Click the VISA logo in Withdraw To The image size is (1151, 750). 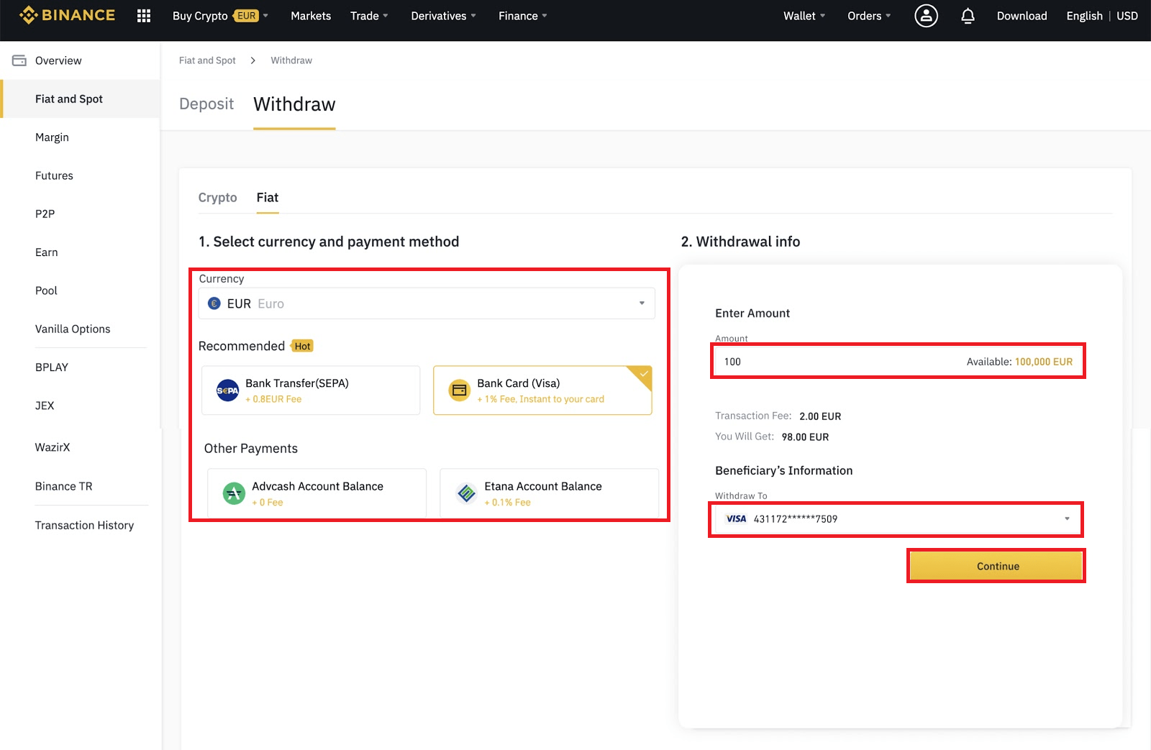(x=736, y=519)
